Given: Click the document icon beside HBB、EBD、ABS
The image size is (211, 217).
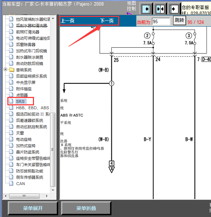Looking at the screenshot, I should pyautogui.click(x=11, y=107).
